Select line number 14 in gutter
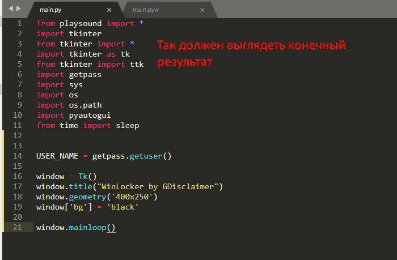 point(18,156)
